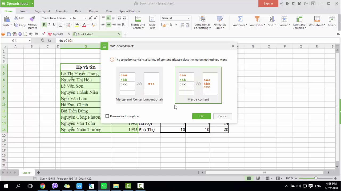Click the Merge and Center icon
Viewport: 341px width, 191px height.
138,19
